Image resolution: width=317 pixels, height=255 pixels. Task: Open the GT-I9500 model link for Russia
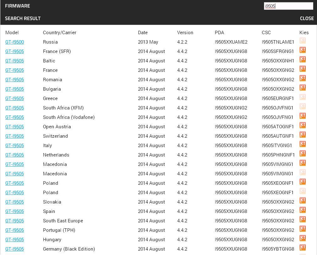click(x=14, y=42)
